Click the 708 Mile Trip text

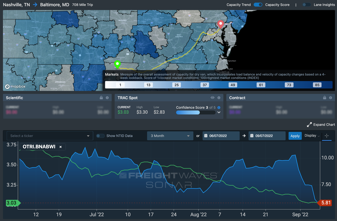[x=82, y=5]
